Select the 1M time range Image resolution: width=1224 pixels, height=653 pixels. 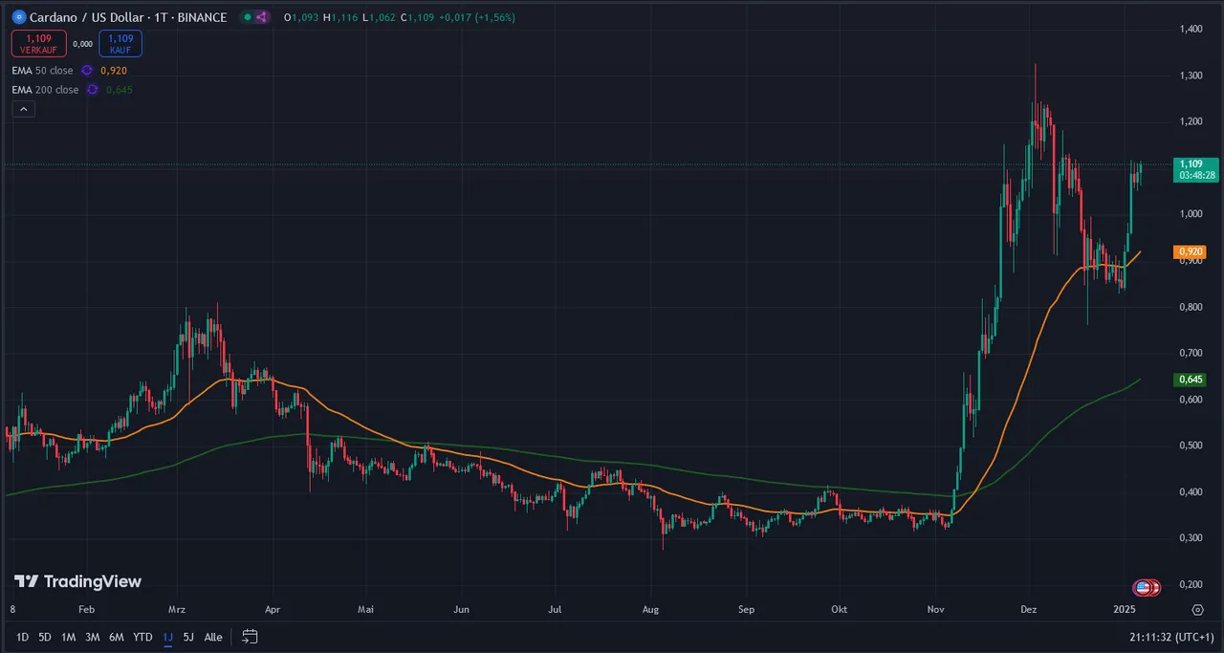coord(68,637)
